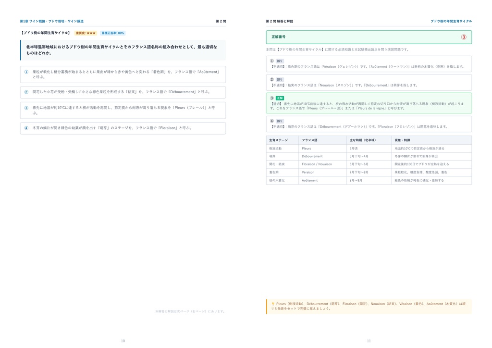Select answer option ② mentioning Débourrement
The width and height of the screenshot is (492, 348).
tap(123, 92)
